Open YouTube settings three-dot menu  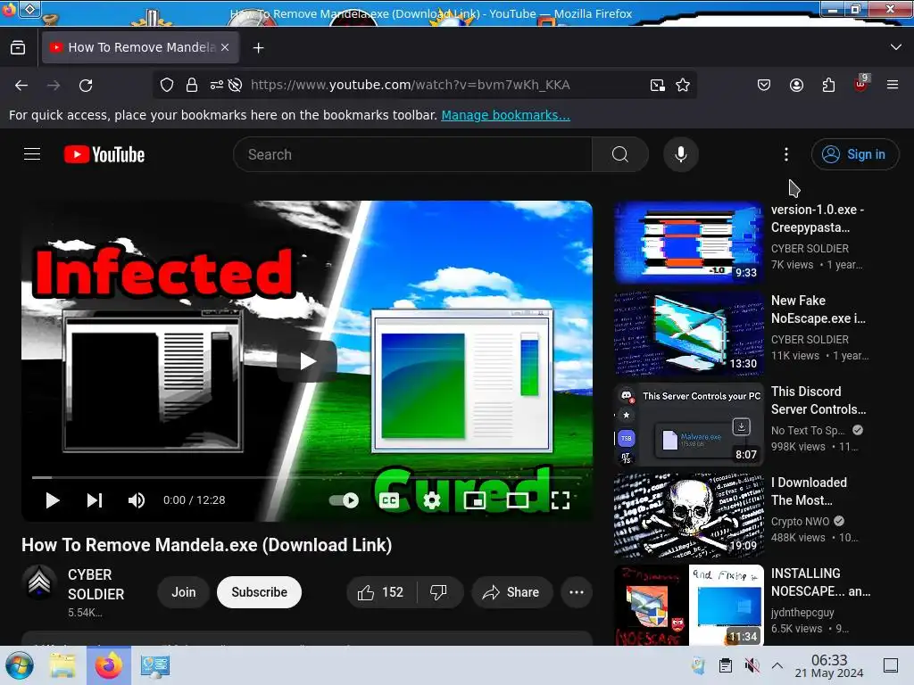tap(786, 154)
